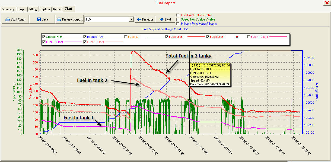Check the Fuel (%) legend checkbox
The width and height of the screenshot is (331, 162).
126,37
